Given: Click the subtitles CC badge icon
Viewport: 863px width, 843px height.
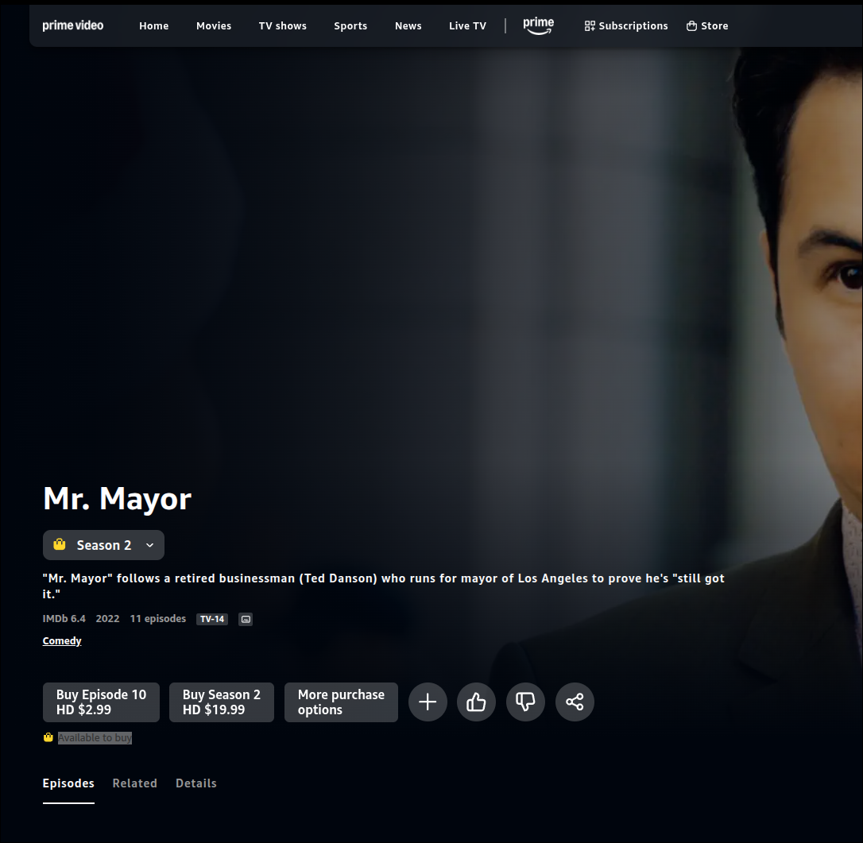Looking at the screenshot, I should click(246, 619).
